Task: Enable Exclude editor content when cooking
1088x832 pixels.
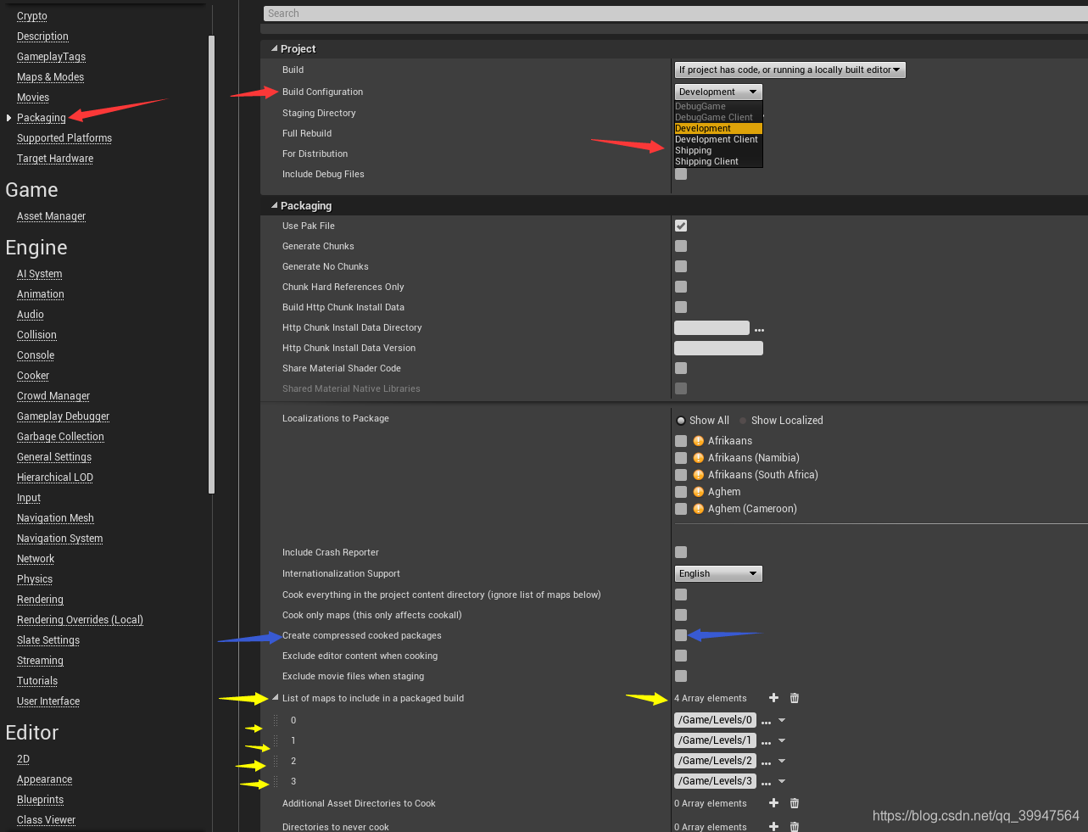Action: [x=681, y=656]
